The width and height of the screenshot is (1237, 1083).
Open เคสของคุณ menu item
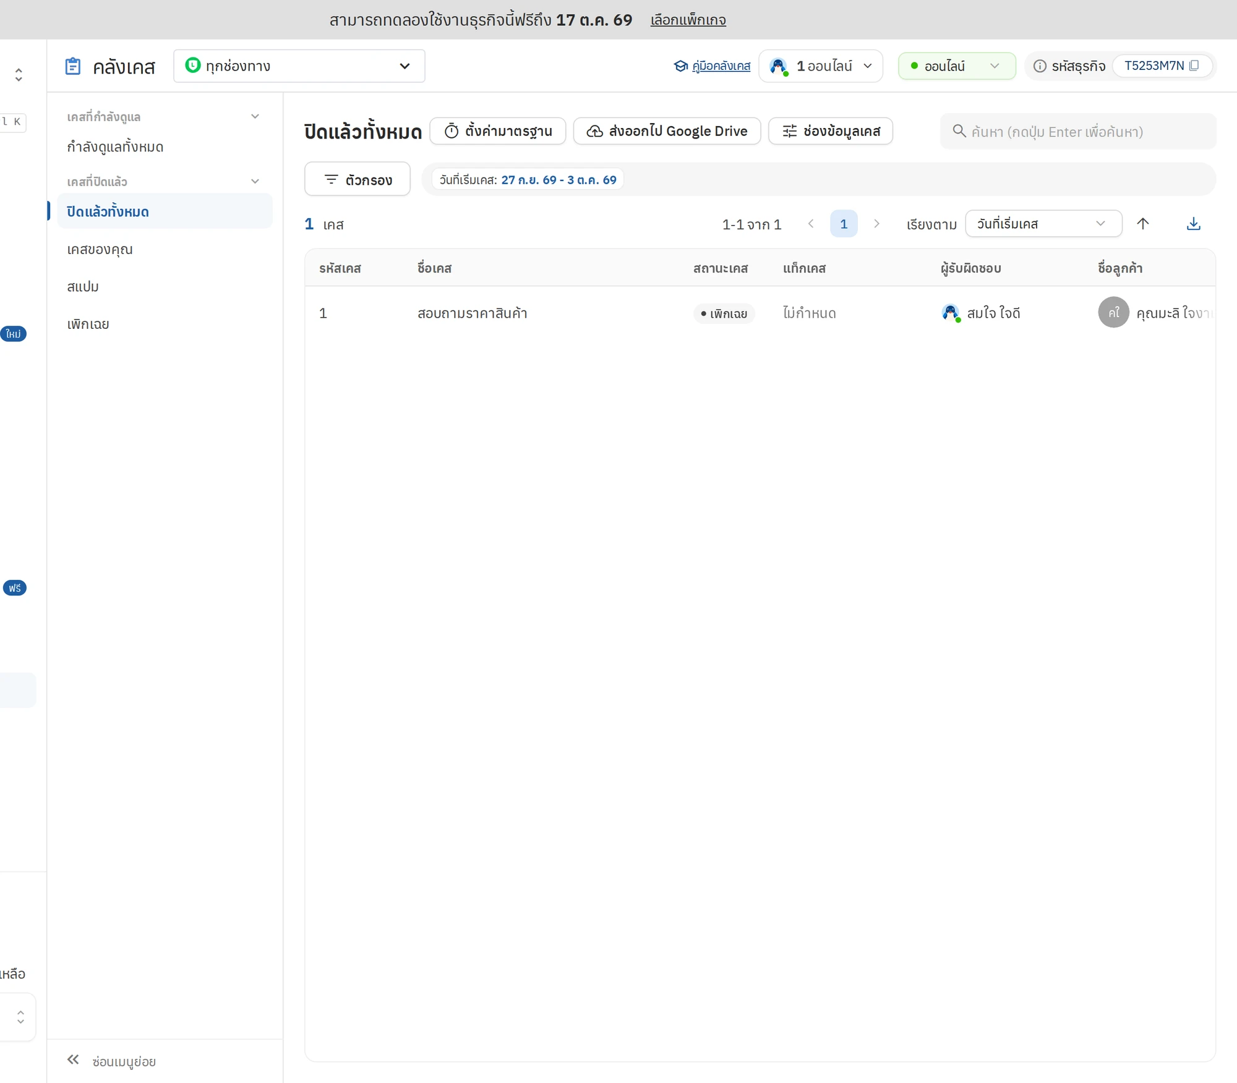165,249
